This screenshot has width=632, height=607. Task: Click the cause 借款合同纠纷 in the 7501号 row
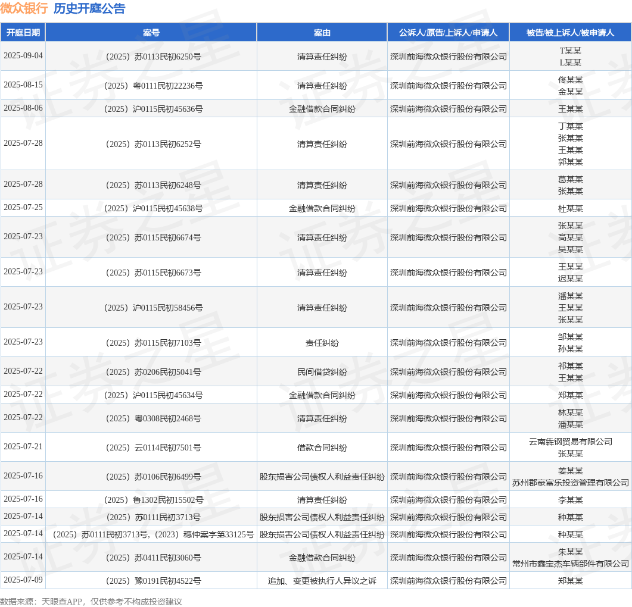(322, 448)
